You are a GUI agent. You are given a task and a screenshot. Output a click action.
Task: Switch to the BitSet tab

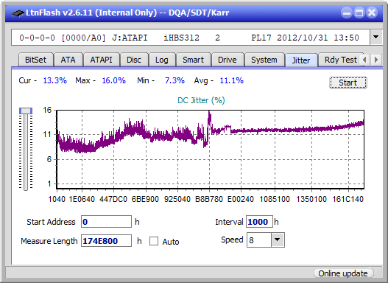35,60
